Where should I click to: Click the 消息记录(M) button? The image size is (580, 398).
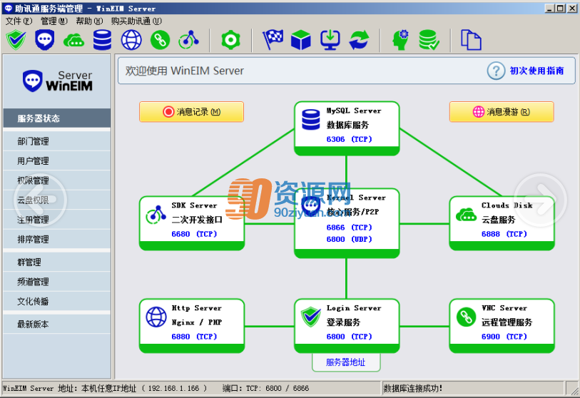coord(192,112)
